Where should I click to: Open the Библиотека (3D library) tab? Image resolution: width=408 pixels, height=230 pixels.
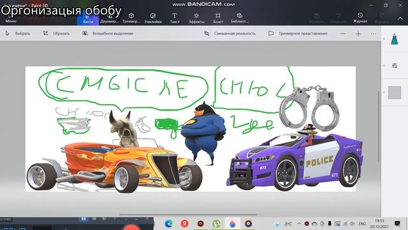click(240, 19)
